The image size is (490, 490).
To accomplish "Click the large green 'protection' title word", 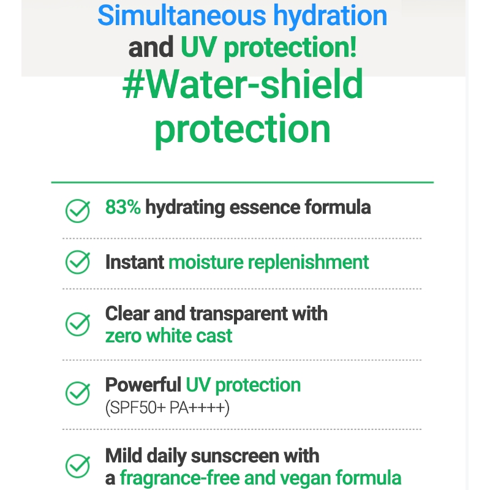I will tap(243, 130).
